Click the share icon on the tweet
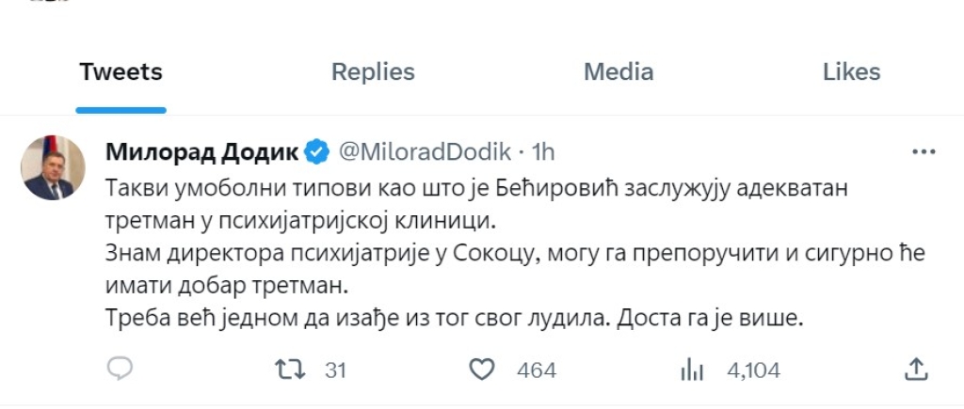Viewport: 964px width, 409px height. [x=914, y=370]
